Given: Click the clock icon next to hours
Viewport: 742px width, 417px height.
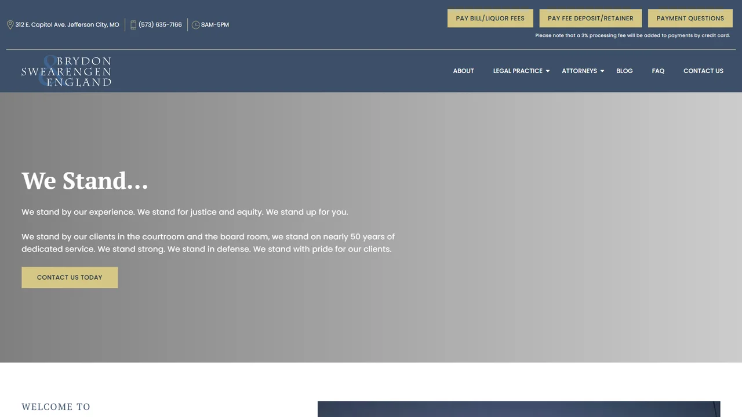Looking at the screenshot, I should coord(195,25).
